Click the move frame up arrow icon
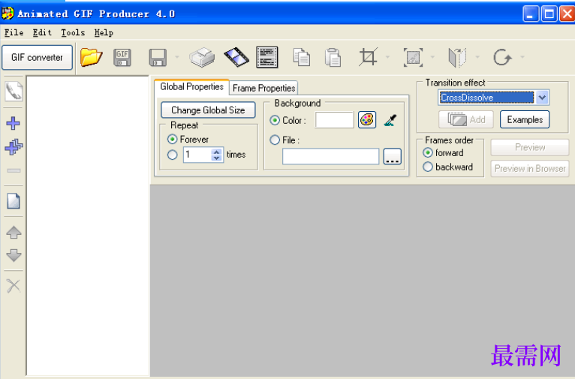This screenshot has width=575, height=379. pos(14,233)
